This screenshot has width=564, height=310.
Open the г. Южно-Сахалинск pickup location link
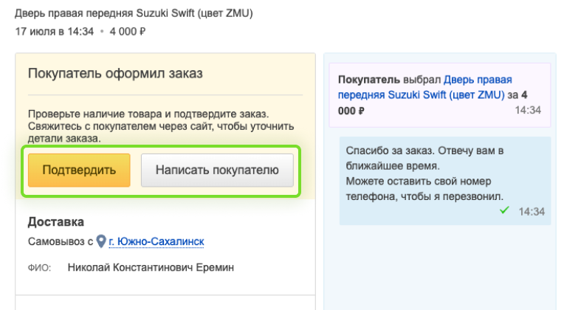(157, 241)
